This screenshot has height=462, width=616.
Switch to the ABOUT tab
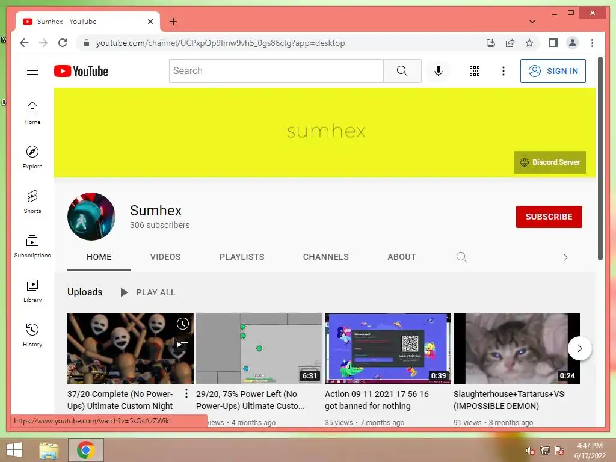click(401, 257)
